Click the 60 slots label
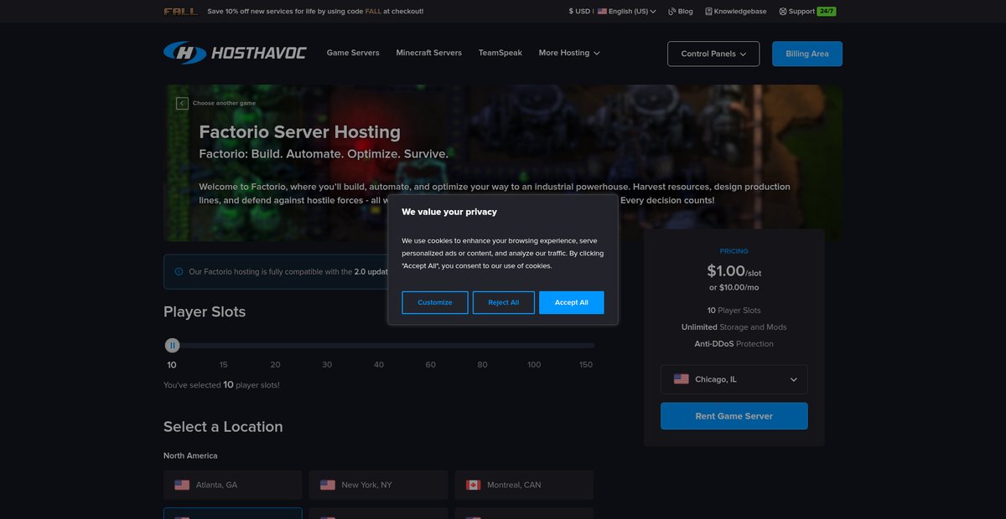The width and height of the screenshot is (1006, 519). 430,365
